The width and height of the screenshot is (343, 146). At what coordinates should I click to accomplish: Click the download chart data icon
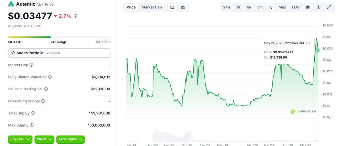pyautogui.click(x=318, y=7)
